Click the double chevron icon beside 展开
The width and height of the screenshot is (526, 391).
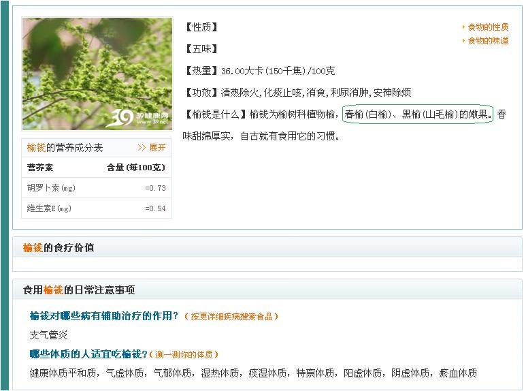pyautogui.click(x=142, y=147)
